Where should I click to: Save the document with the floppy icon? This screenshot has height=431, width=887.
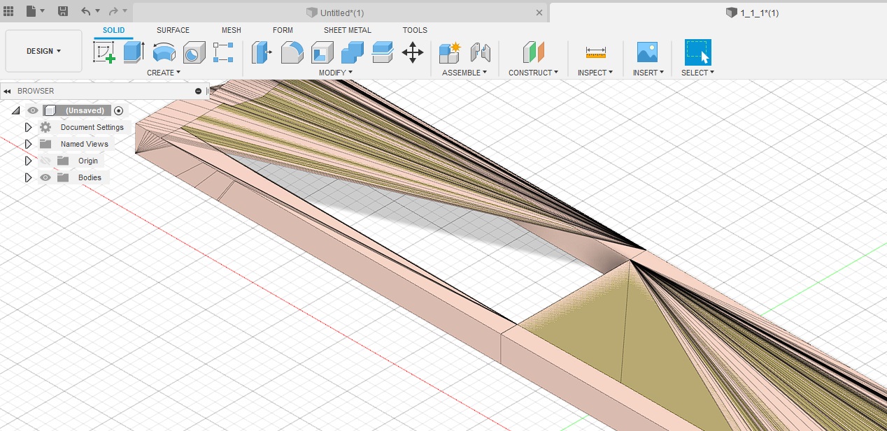pos(63,11)
